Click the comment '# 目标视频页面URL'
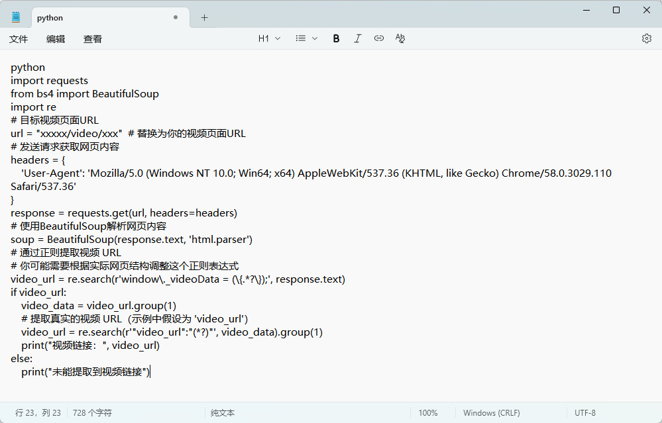Viewport: 662px width, 423px height. click(x=54, y=120)
